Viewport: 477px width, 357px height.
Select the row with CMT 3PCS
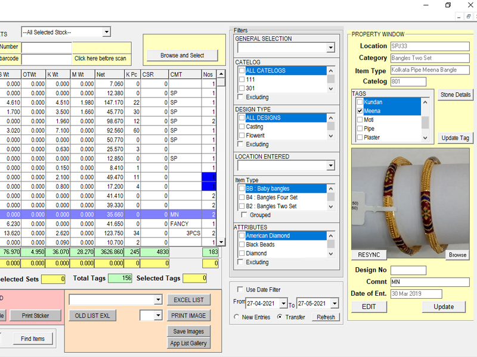click(108, 233)
